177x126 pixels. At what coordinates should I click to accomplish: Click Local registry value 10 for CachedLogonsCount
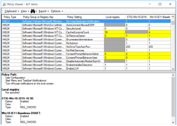tap(114, 32)
